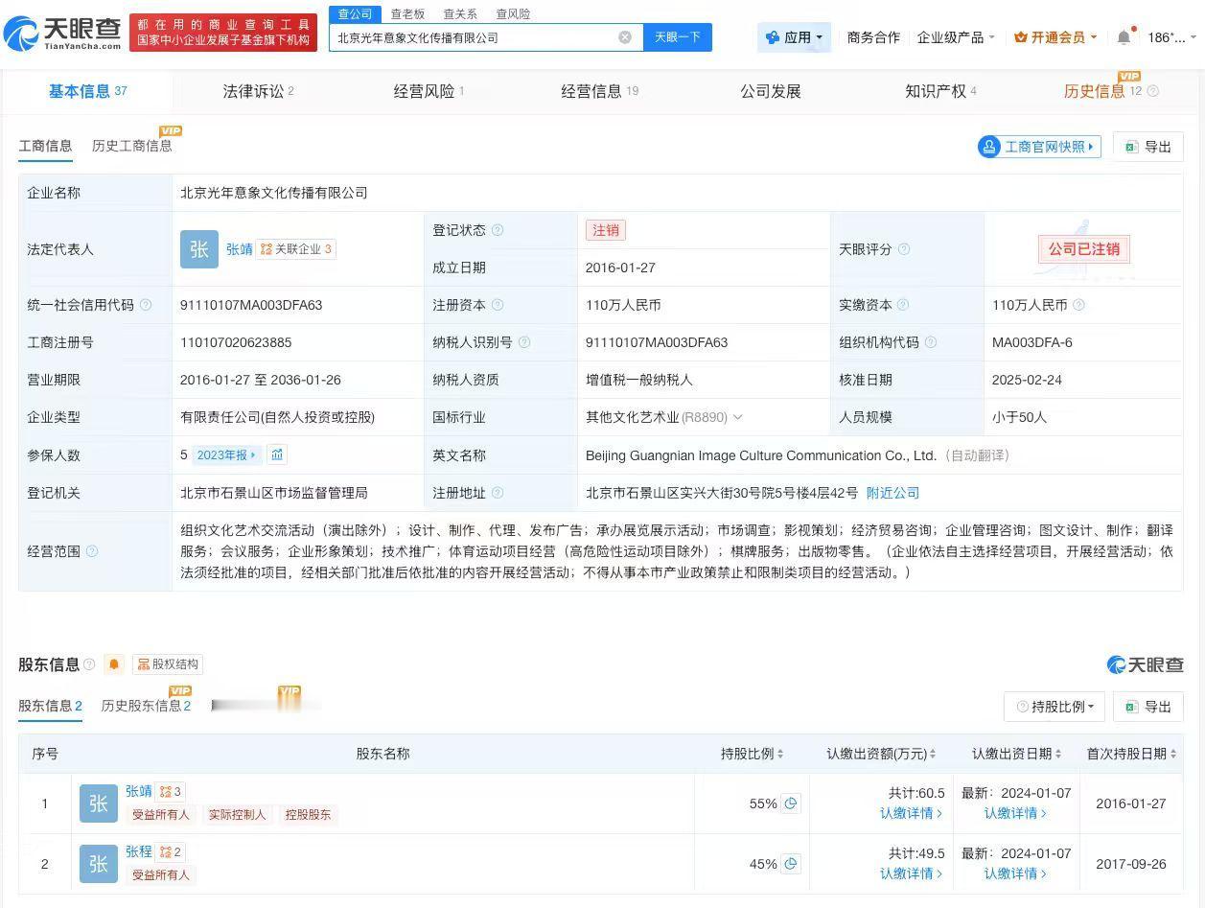Viewport: 1205px width, 908px height.
Task: Click info icon after 110万人民币 paid capital
Action: [x=1079, y=305]
